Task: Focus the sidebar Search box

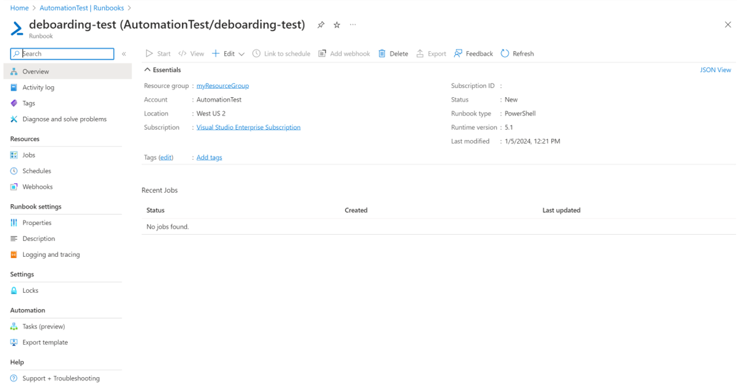Action: coord(63,54)
